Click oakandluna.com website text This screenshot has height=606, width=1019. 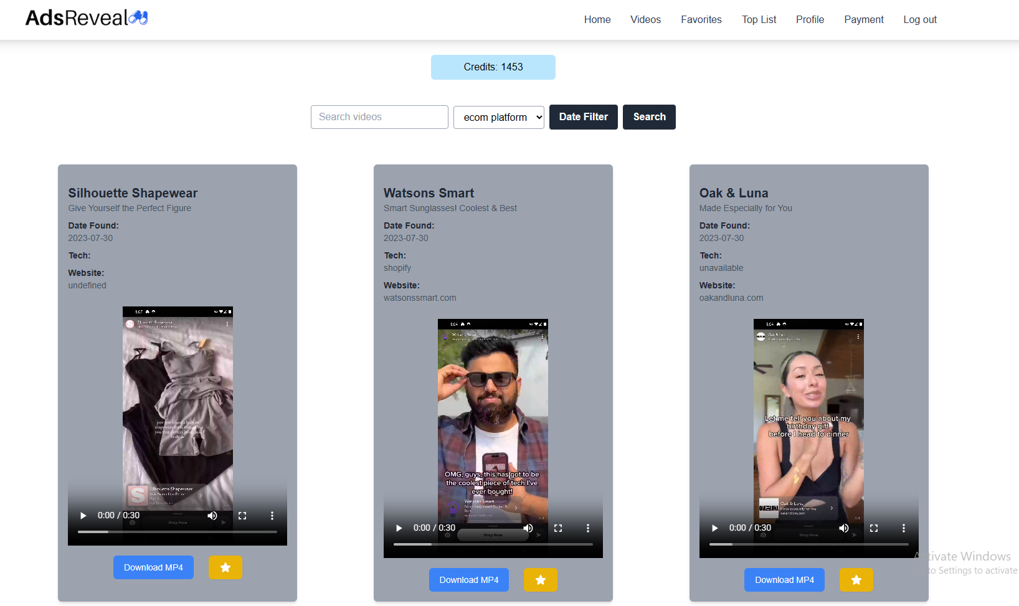(x=731, y=298)
